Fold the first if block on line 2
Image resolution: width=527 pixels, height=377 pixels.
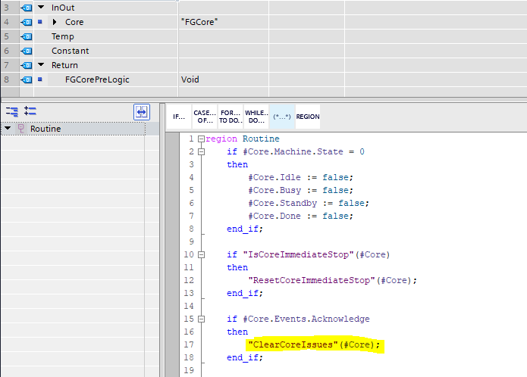[x=200, y=152]
